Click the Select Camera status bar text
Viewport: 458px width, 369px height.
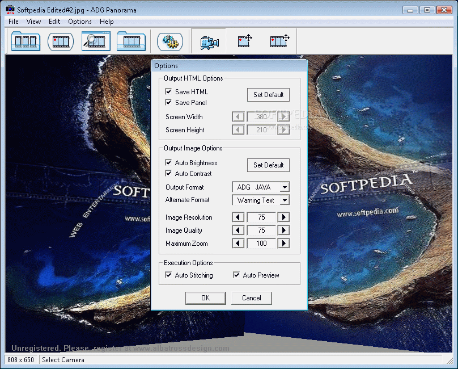[x=63, y=360]
